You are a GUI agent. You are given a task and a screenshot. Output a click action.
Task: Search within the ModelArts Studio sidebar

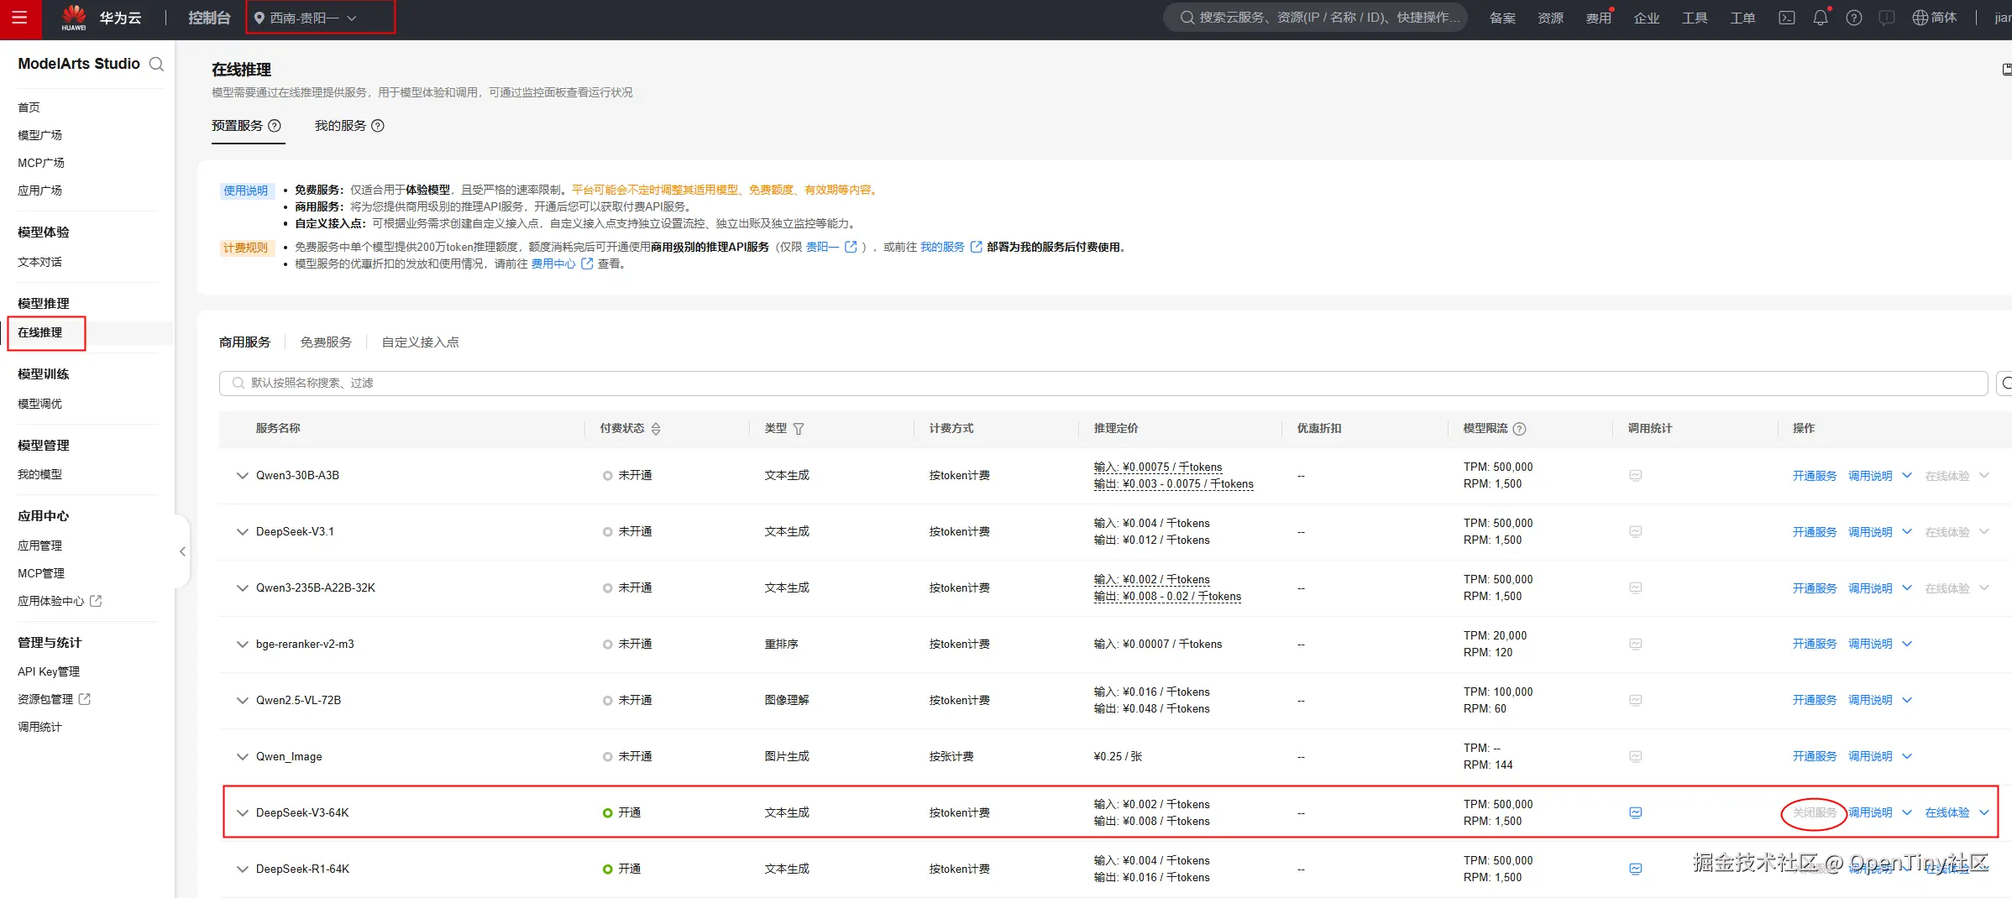pyautogui.click(x=156, y=64)
